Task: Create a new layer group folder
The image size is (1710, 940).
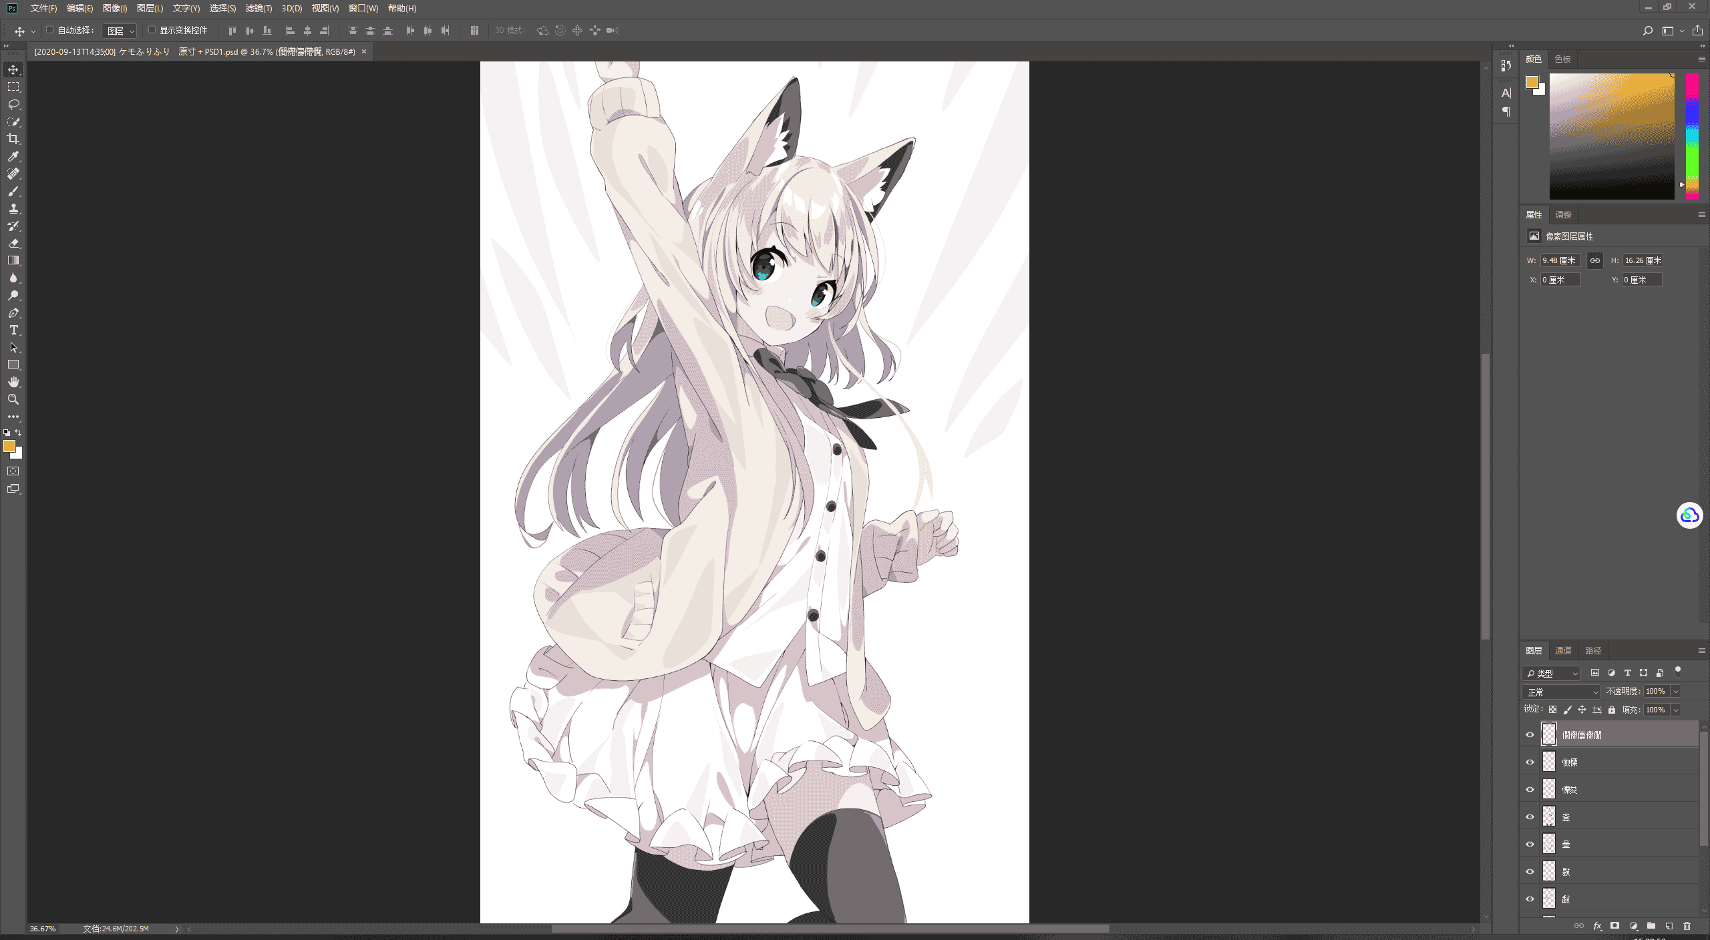Action: [1651, 926]
